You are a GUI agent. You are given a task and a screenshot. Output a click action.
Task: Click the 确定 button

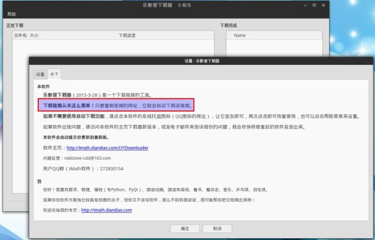[x=185, y=229]
